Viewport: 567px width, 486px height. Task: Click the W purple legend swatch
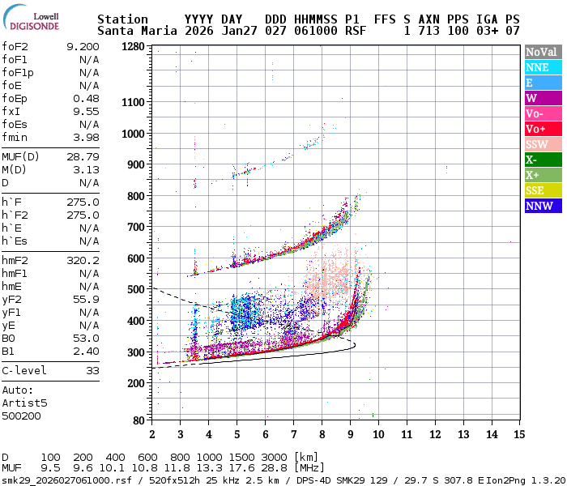click(544, 98)
